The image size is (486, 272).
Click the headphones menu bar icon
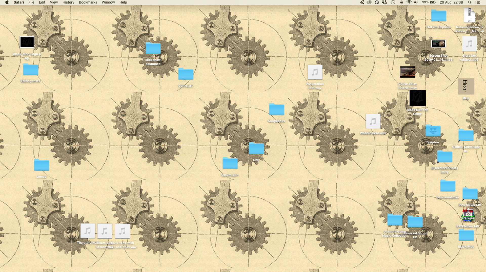(x=377, y=2)
